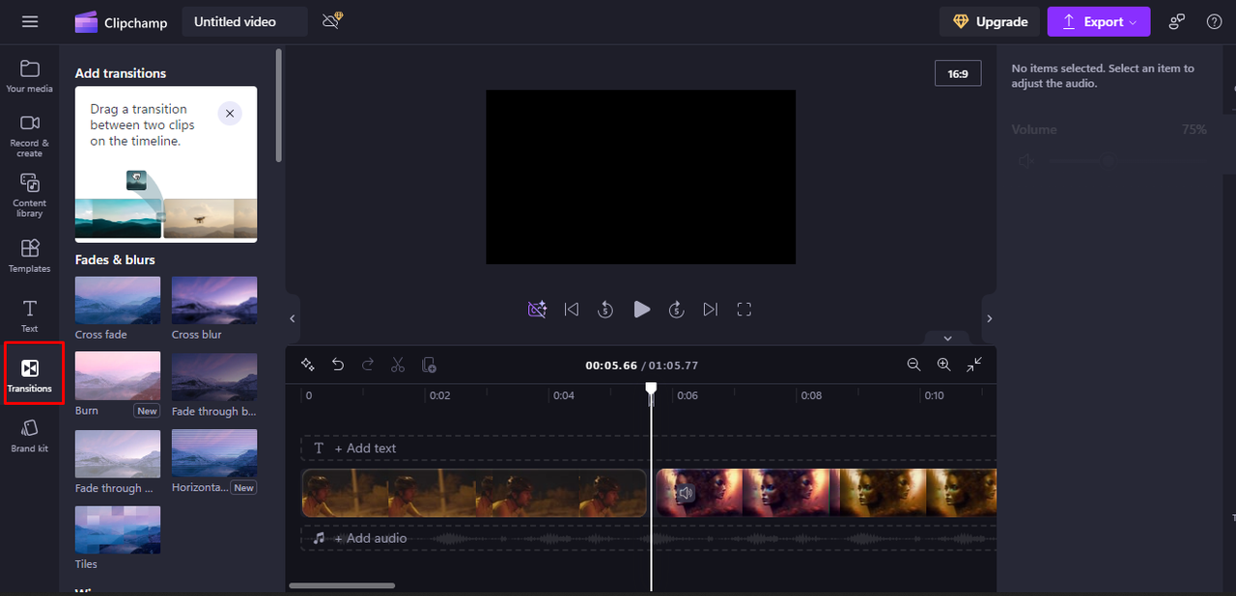Open the Templates tab
The image size is (1236, 596).
(30, 256)
